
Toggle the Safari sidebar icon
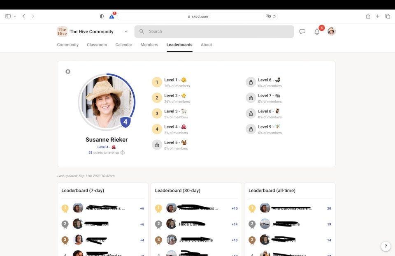click(x=8, y=16)
